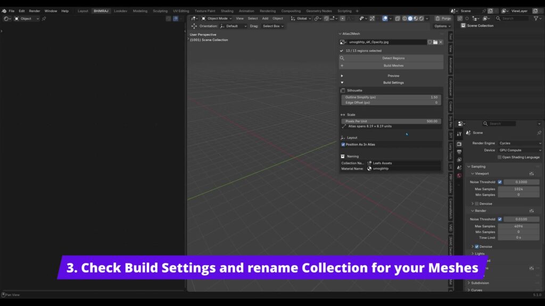
Task: Unlink the umogbhtp_4K_Opacity.jpg image
Action: click(441, 42)
